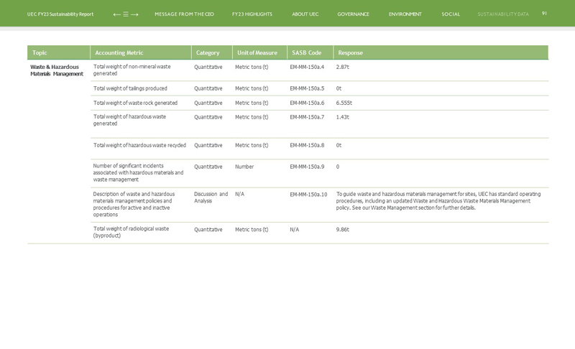Viewport: 575px width, 349px height.
Task: Open the Social section tab
Action: pos(451,14)
